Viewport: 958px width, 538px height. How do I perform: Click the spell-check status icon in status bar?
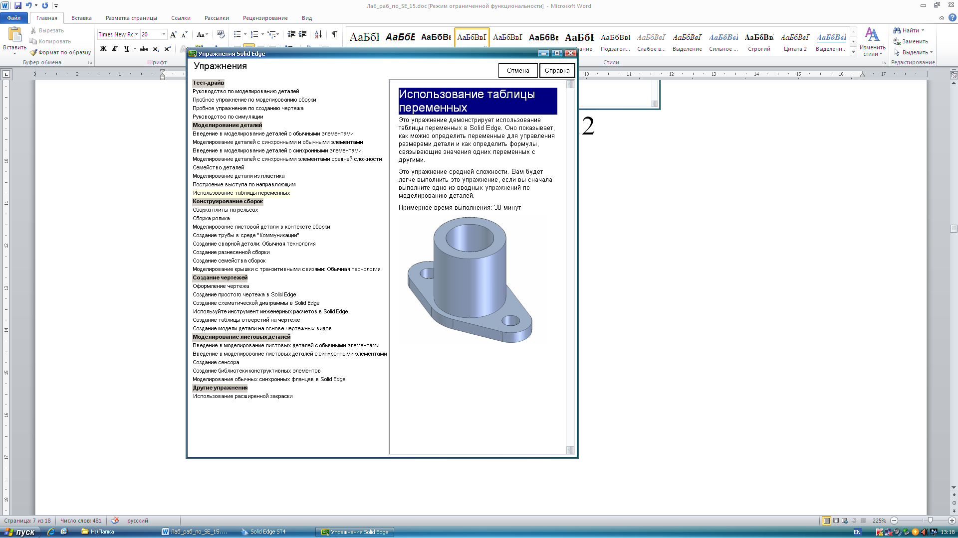tap(115, 521)
